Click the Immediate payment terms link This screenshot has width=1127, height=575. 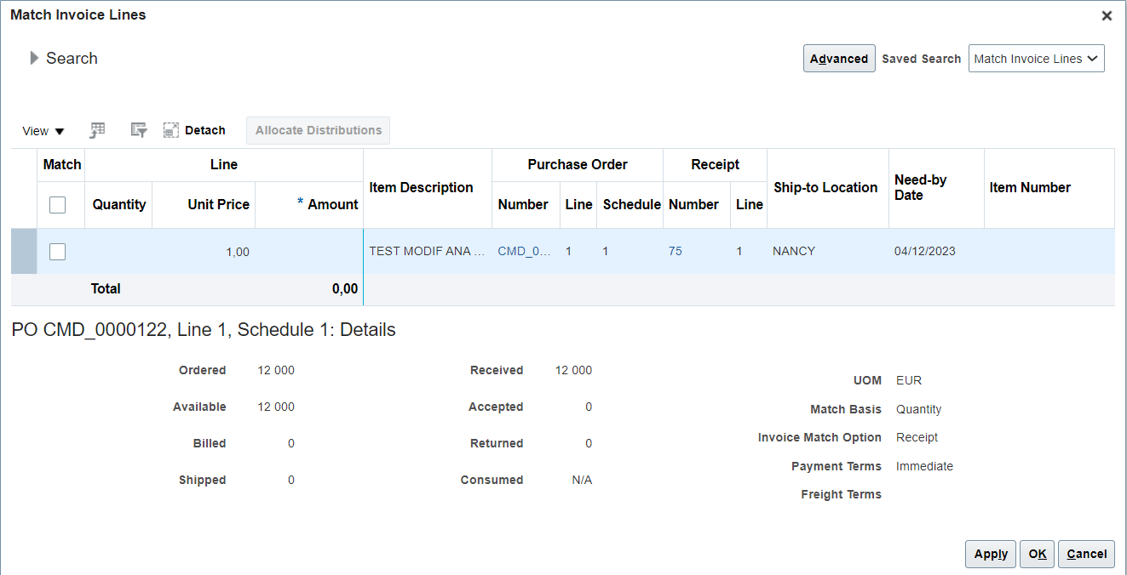point(924,466)
